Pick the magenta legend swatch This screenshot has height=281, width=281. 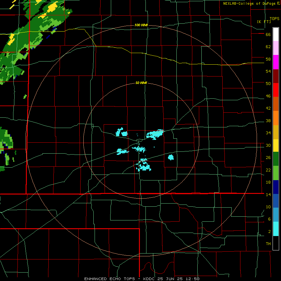pyautogui.click(x=276, y=62)
